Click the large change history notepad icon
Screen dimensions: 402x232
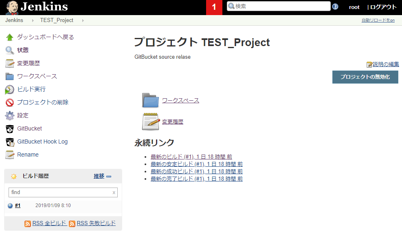tap(150, 122)
